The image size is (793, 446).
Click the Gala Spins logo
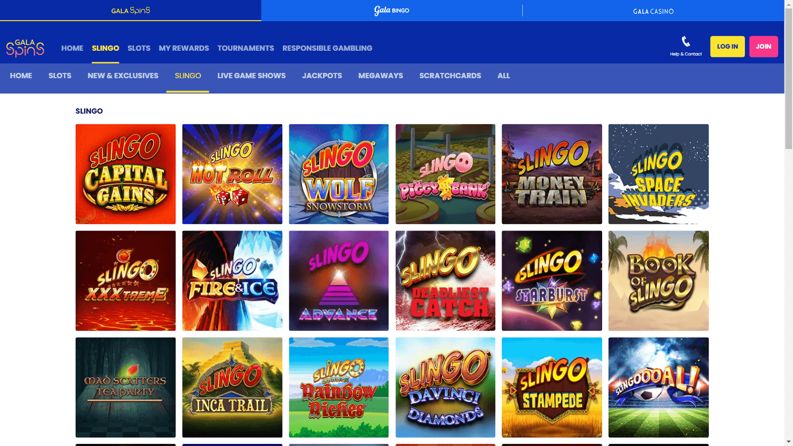coord(25,48)
